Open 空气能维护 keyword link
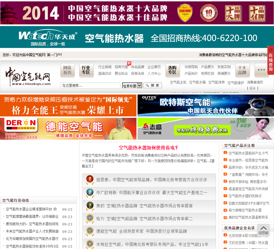The height and width of the screenshot is (249, 274). point(236,83)
